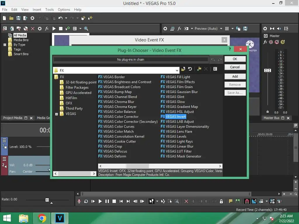
Task: Open the File menu
Action: coord(5,10)
